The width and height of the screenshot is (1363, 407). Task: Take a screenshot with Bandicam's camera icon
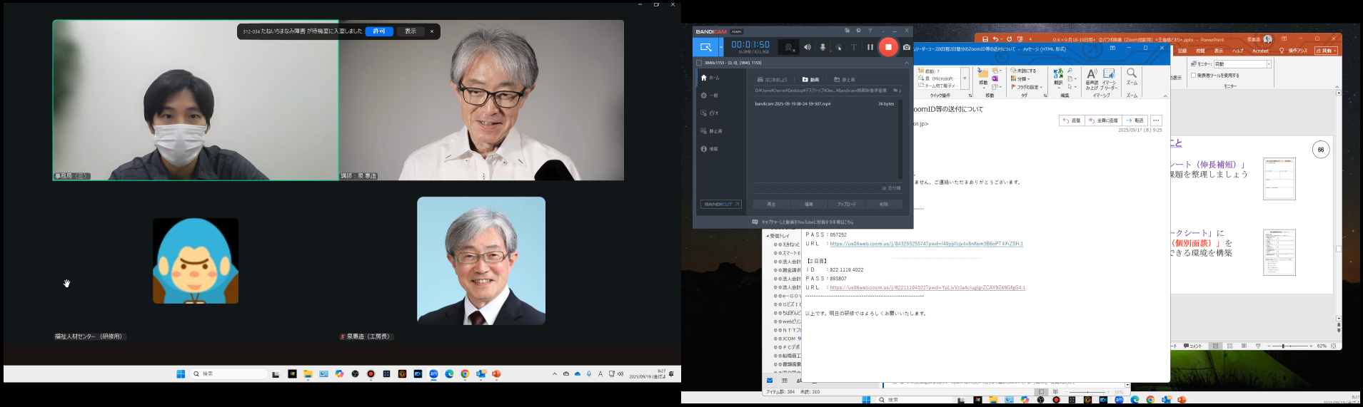point(907,47)
